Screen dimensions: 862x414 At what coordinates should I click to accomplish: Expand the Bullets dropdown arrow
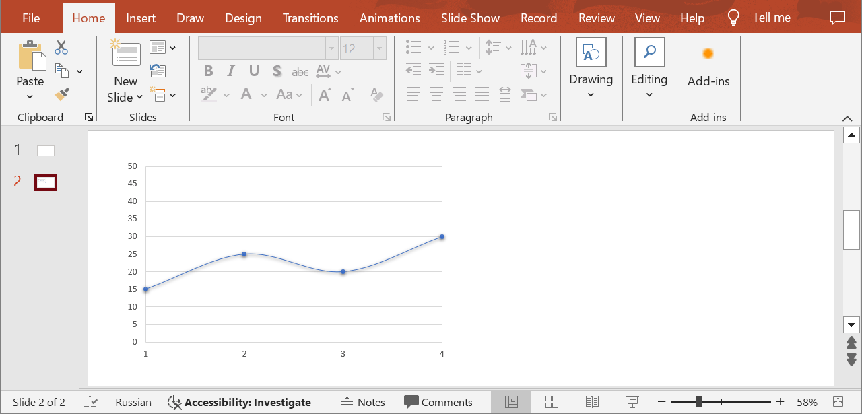430,48
